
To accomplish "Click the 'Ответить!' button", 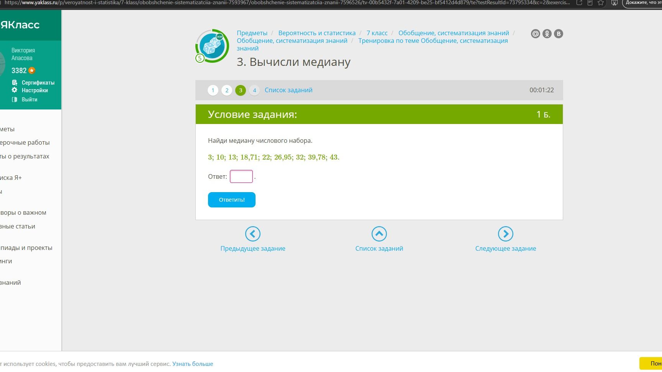I will (232, 200).
